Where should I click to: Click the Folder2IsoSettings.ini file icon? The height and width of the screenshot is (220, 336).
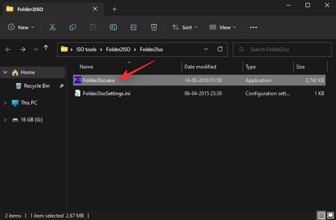click(x=77, y=93)
